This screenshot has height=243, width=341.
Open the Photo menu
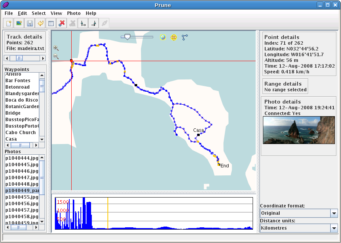74,13
